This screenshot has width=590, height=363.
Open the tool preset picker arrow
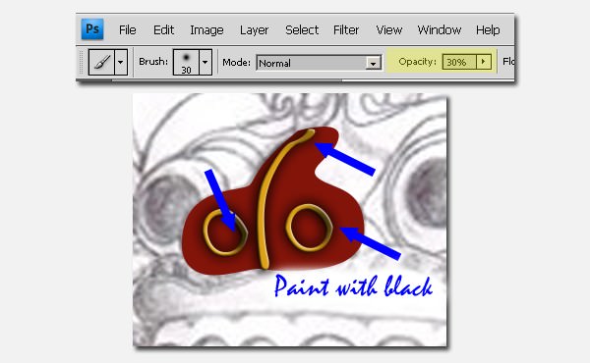[121, 62]
